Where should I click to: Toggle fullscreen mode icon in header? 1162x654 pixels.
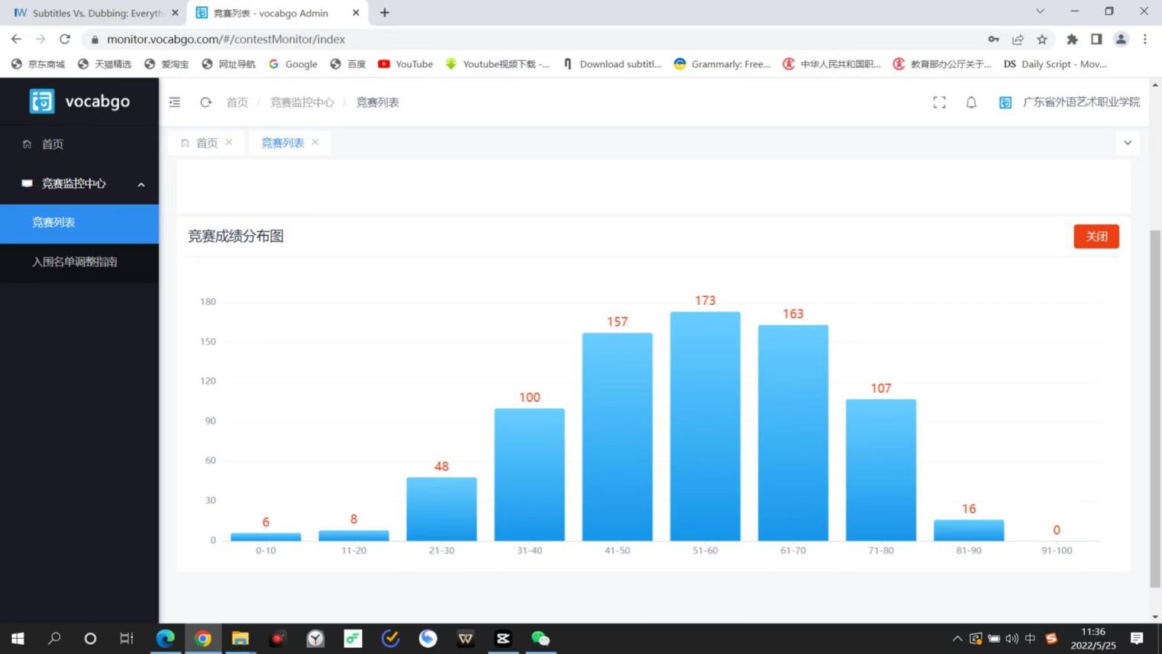click(939, 102)
